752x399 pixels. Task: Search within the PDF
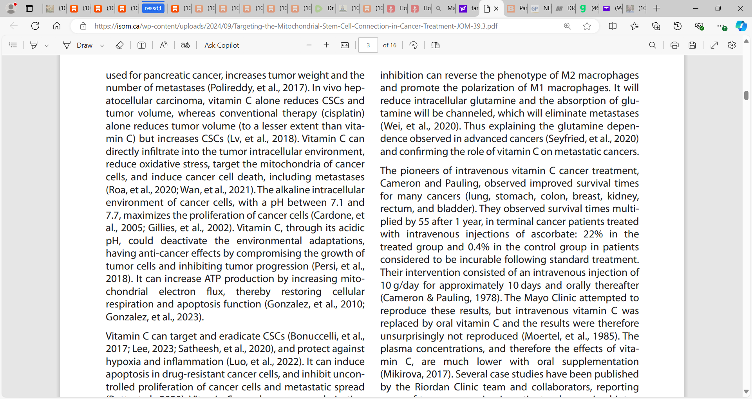pyautogui.click(x=653, y=45)
